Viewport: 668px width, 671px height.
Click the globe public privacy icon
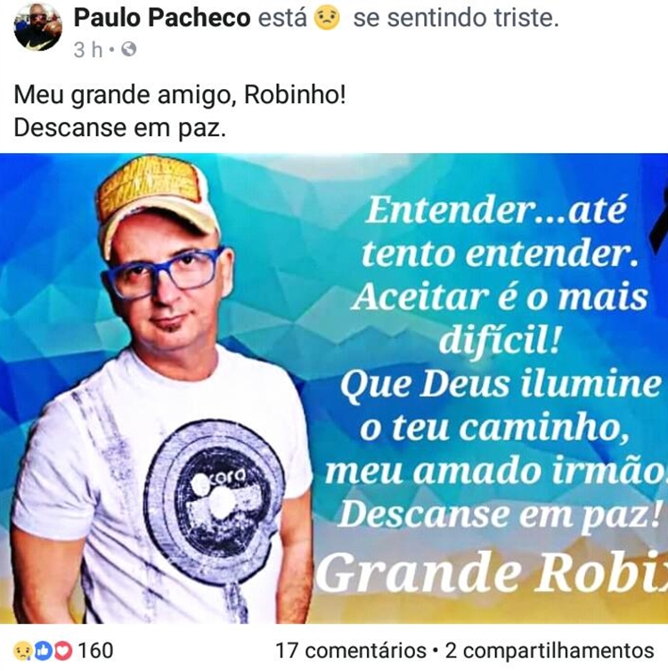click(x=129, y=50)
